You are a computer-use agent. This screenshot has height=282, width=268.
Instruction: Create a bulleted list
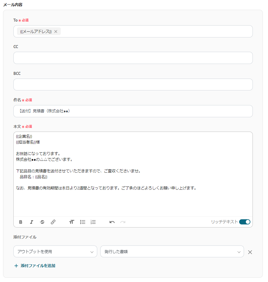[82, 222]
